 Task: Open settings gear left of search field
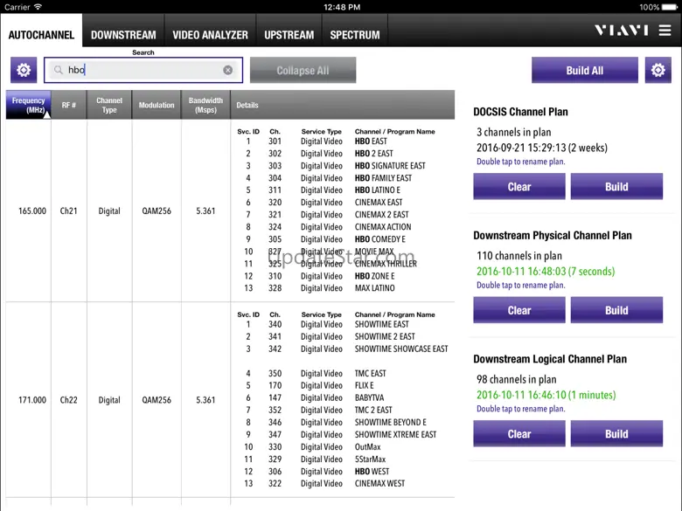pyautogui.click(x=24, y=70)
